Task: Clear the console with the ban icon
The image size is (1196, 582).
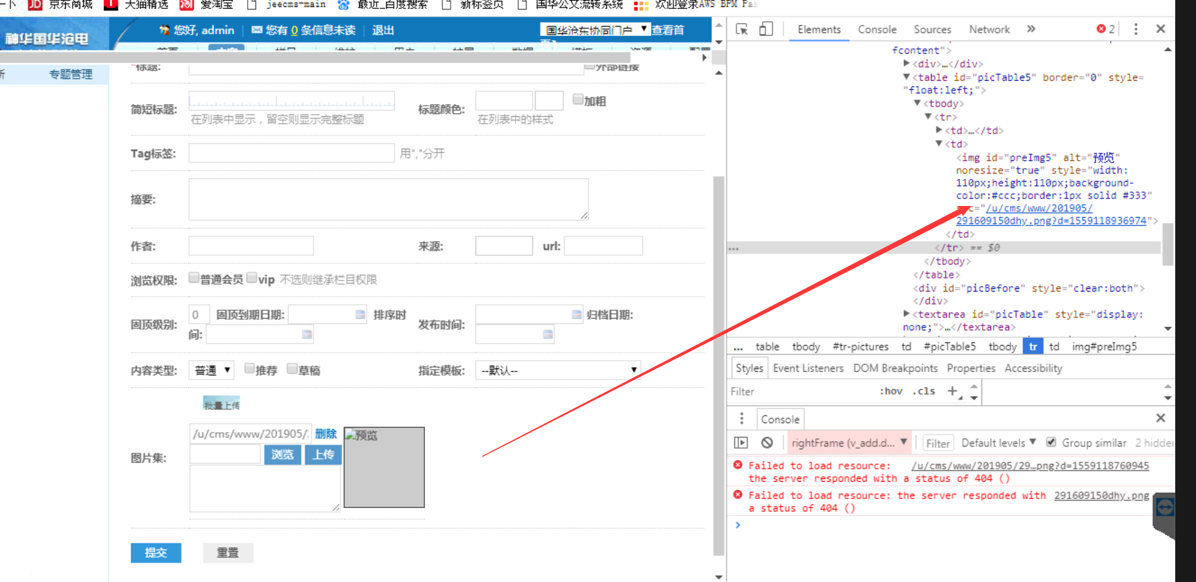Action: pos(767,443)
